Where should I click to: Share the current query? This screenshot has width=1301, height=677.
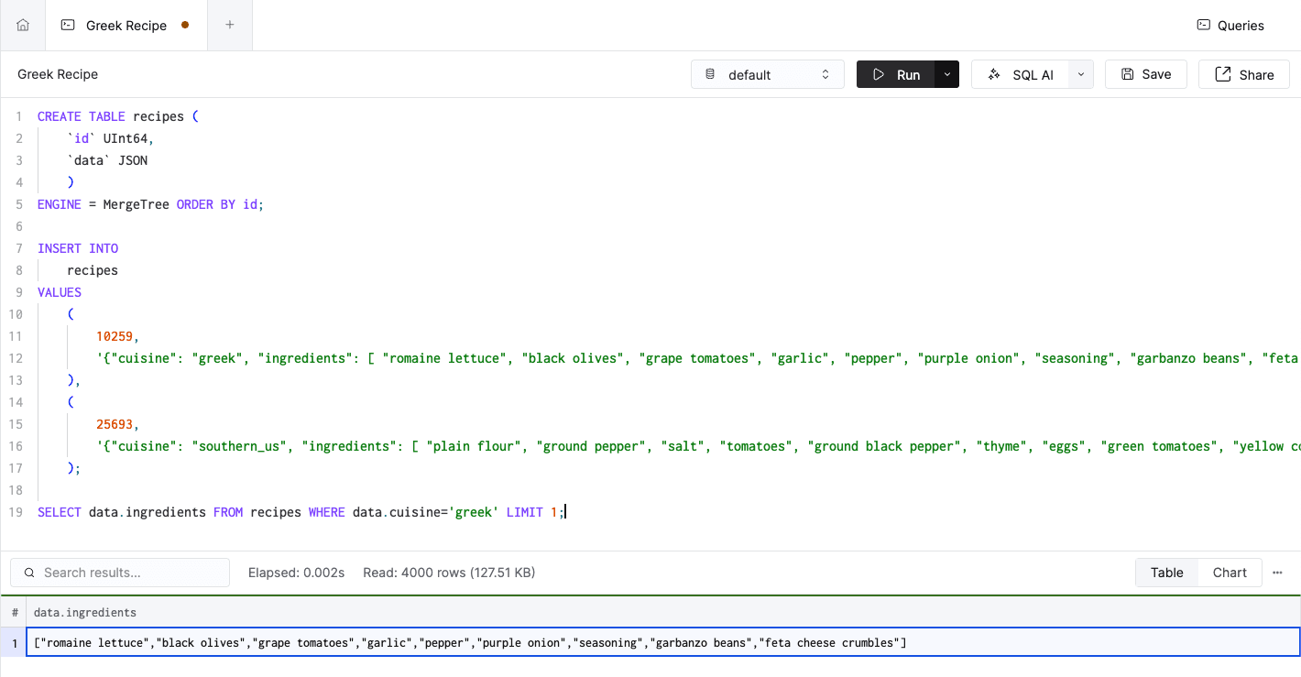pos(1243,75)
